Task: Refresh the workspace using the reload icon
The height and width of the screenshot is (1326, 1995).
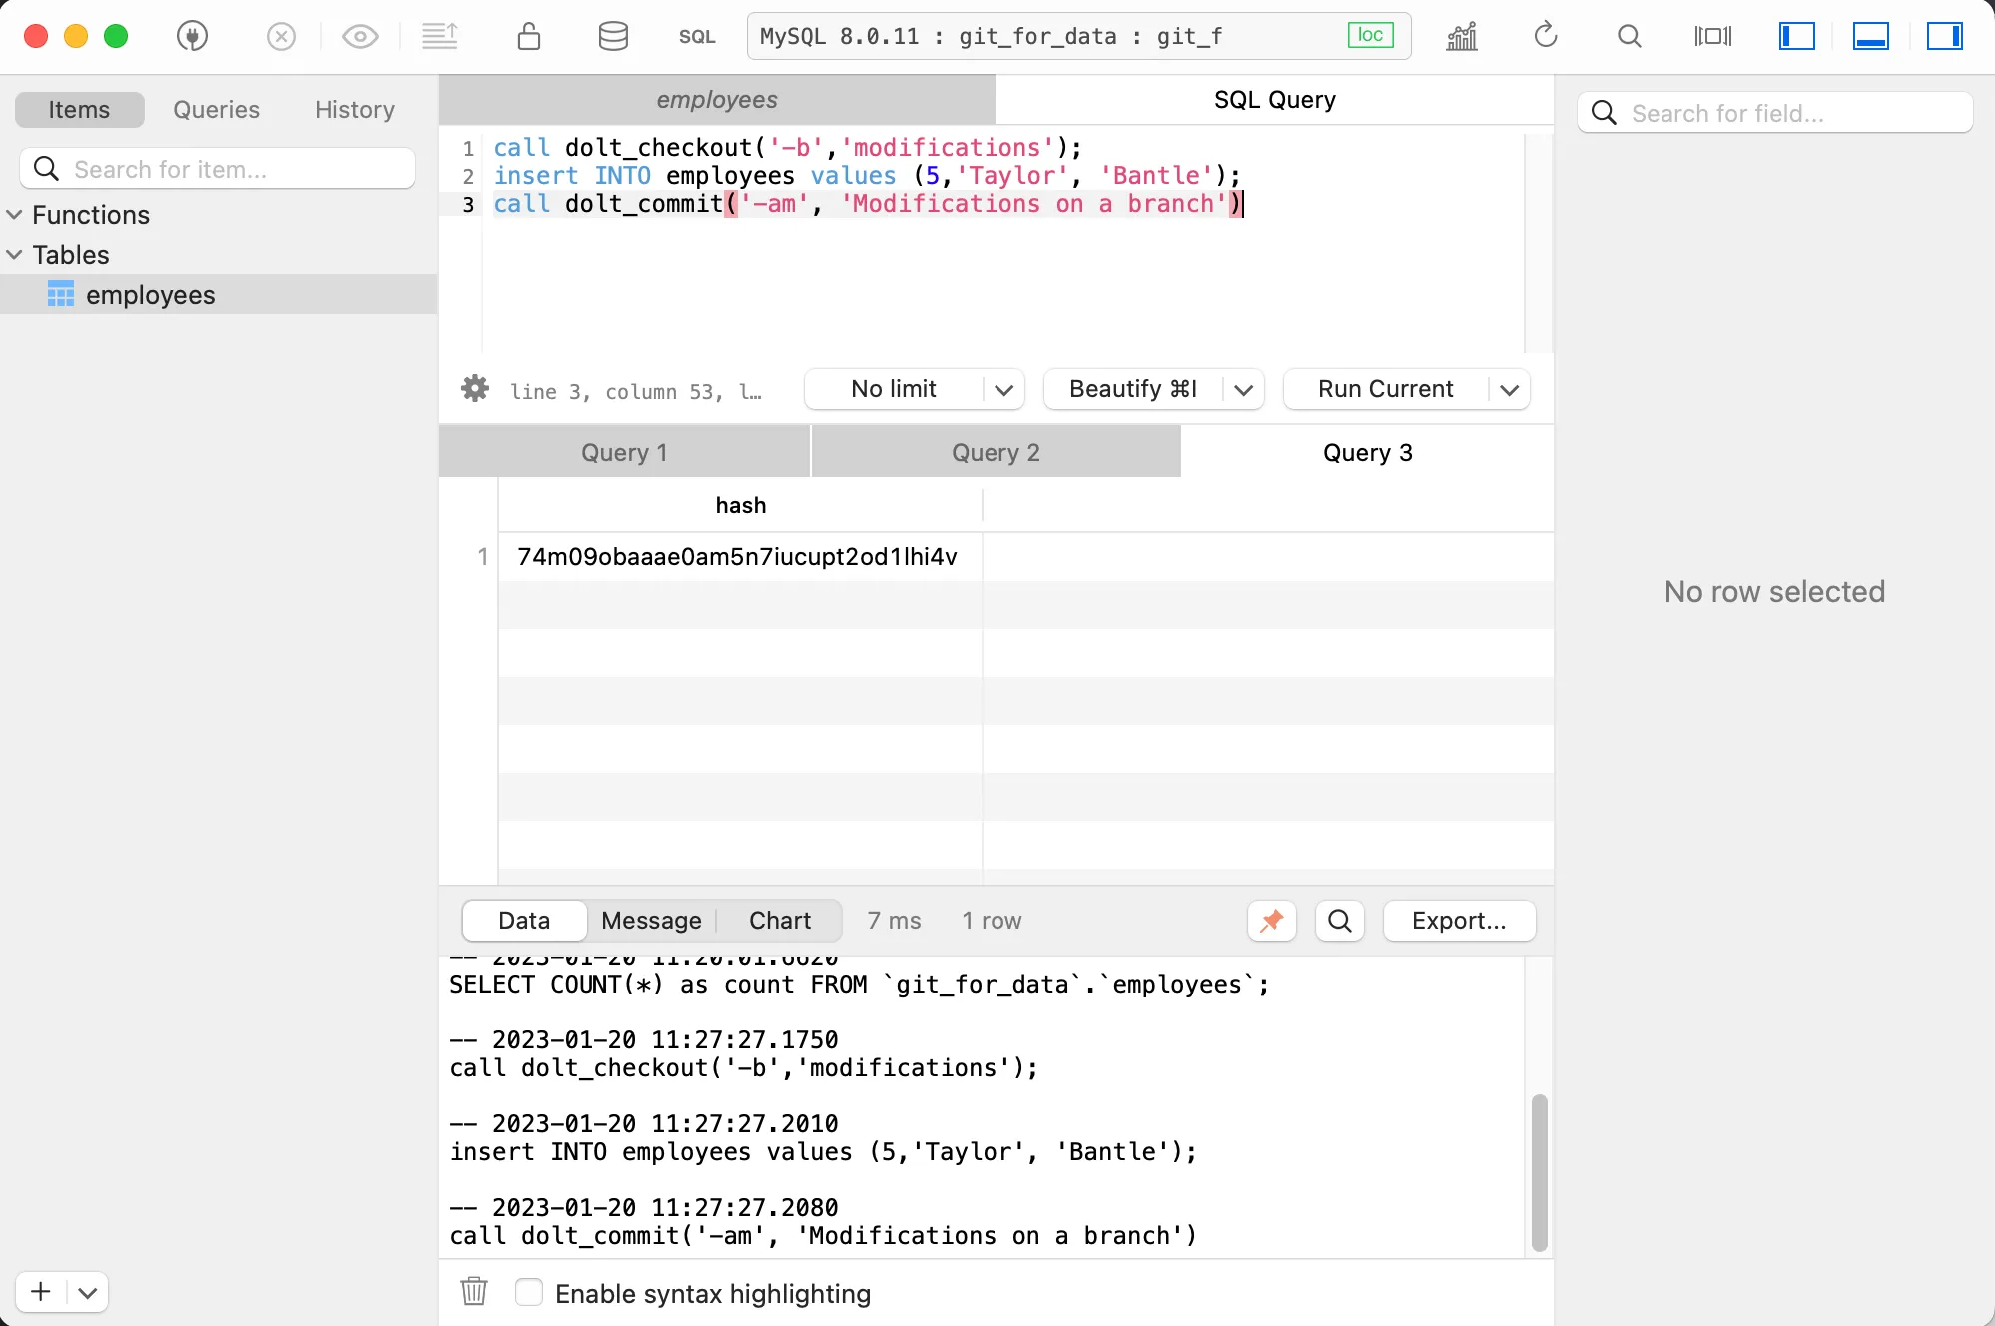Action: [x=1545, y=36]
